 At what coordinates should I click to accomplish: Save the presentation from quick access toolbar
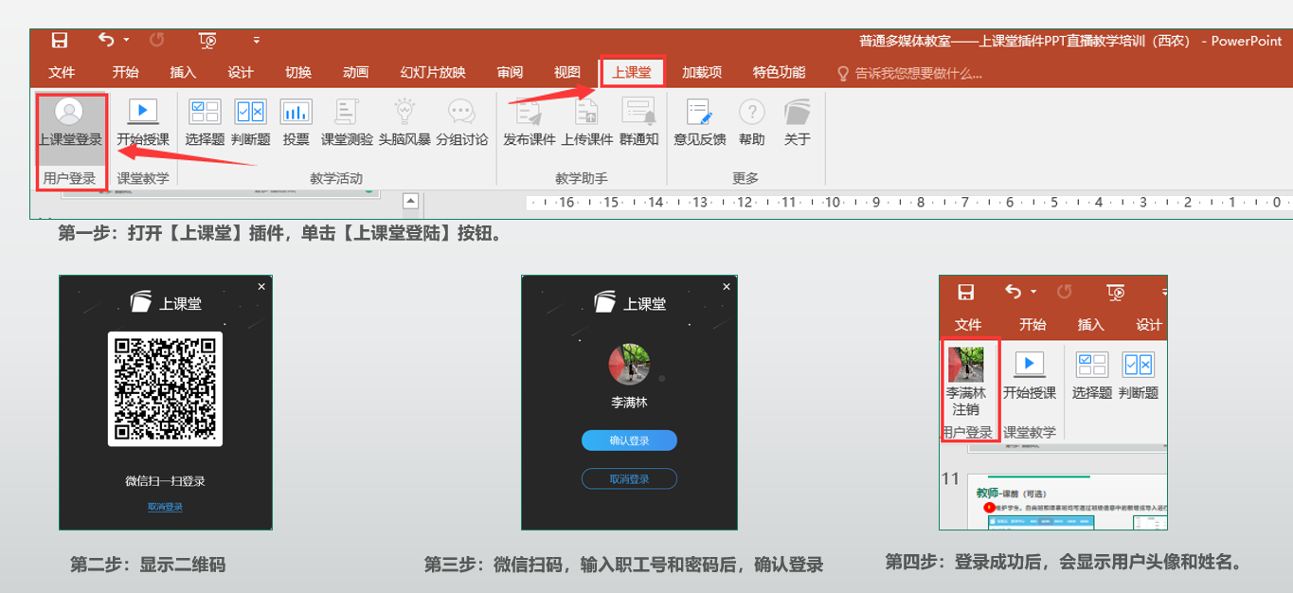(x=60, y=40)
